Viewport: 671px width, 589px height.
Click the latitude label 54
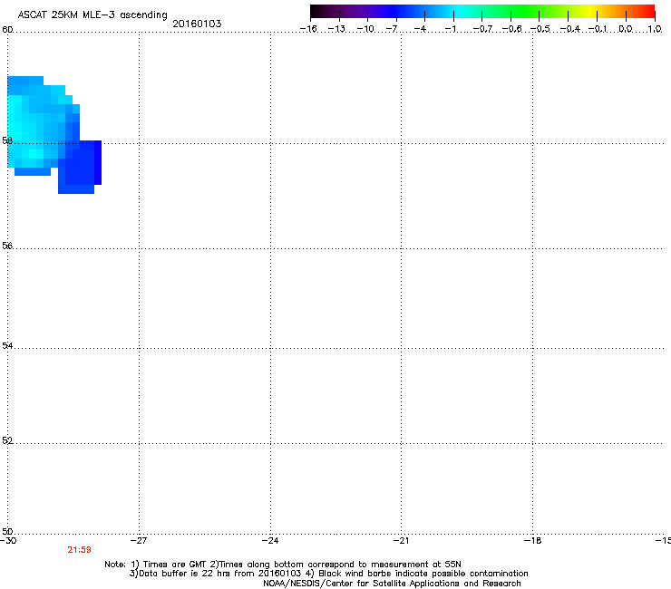pos(7,345)
